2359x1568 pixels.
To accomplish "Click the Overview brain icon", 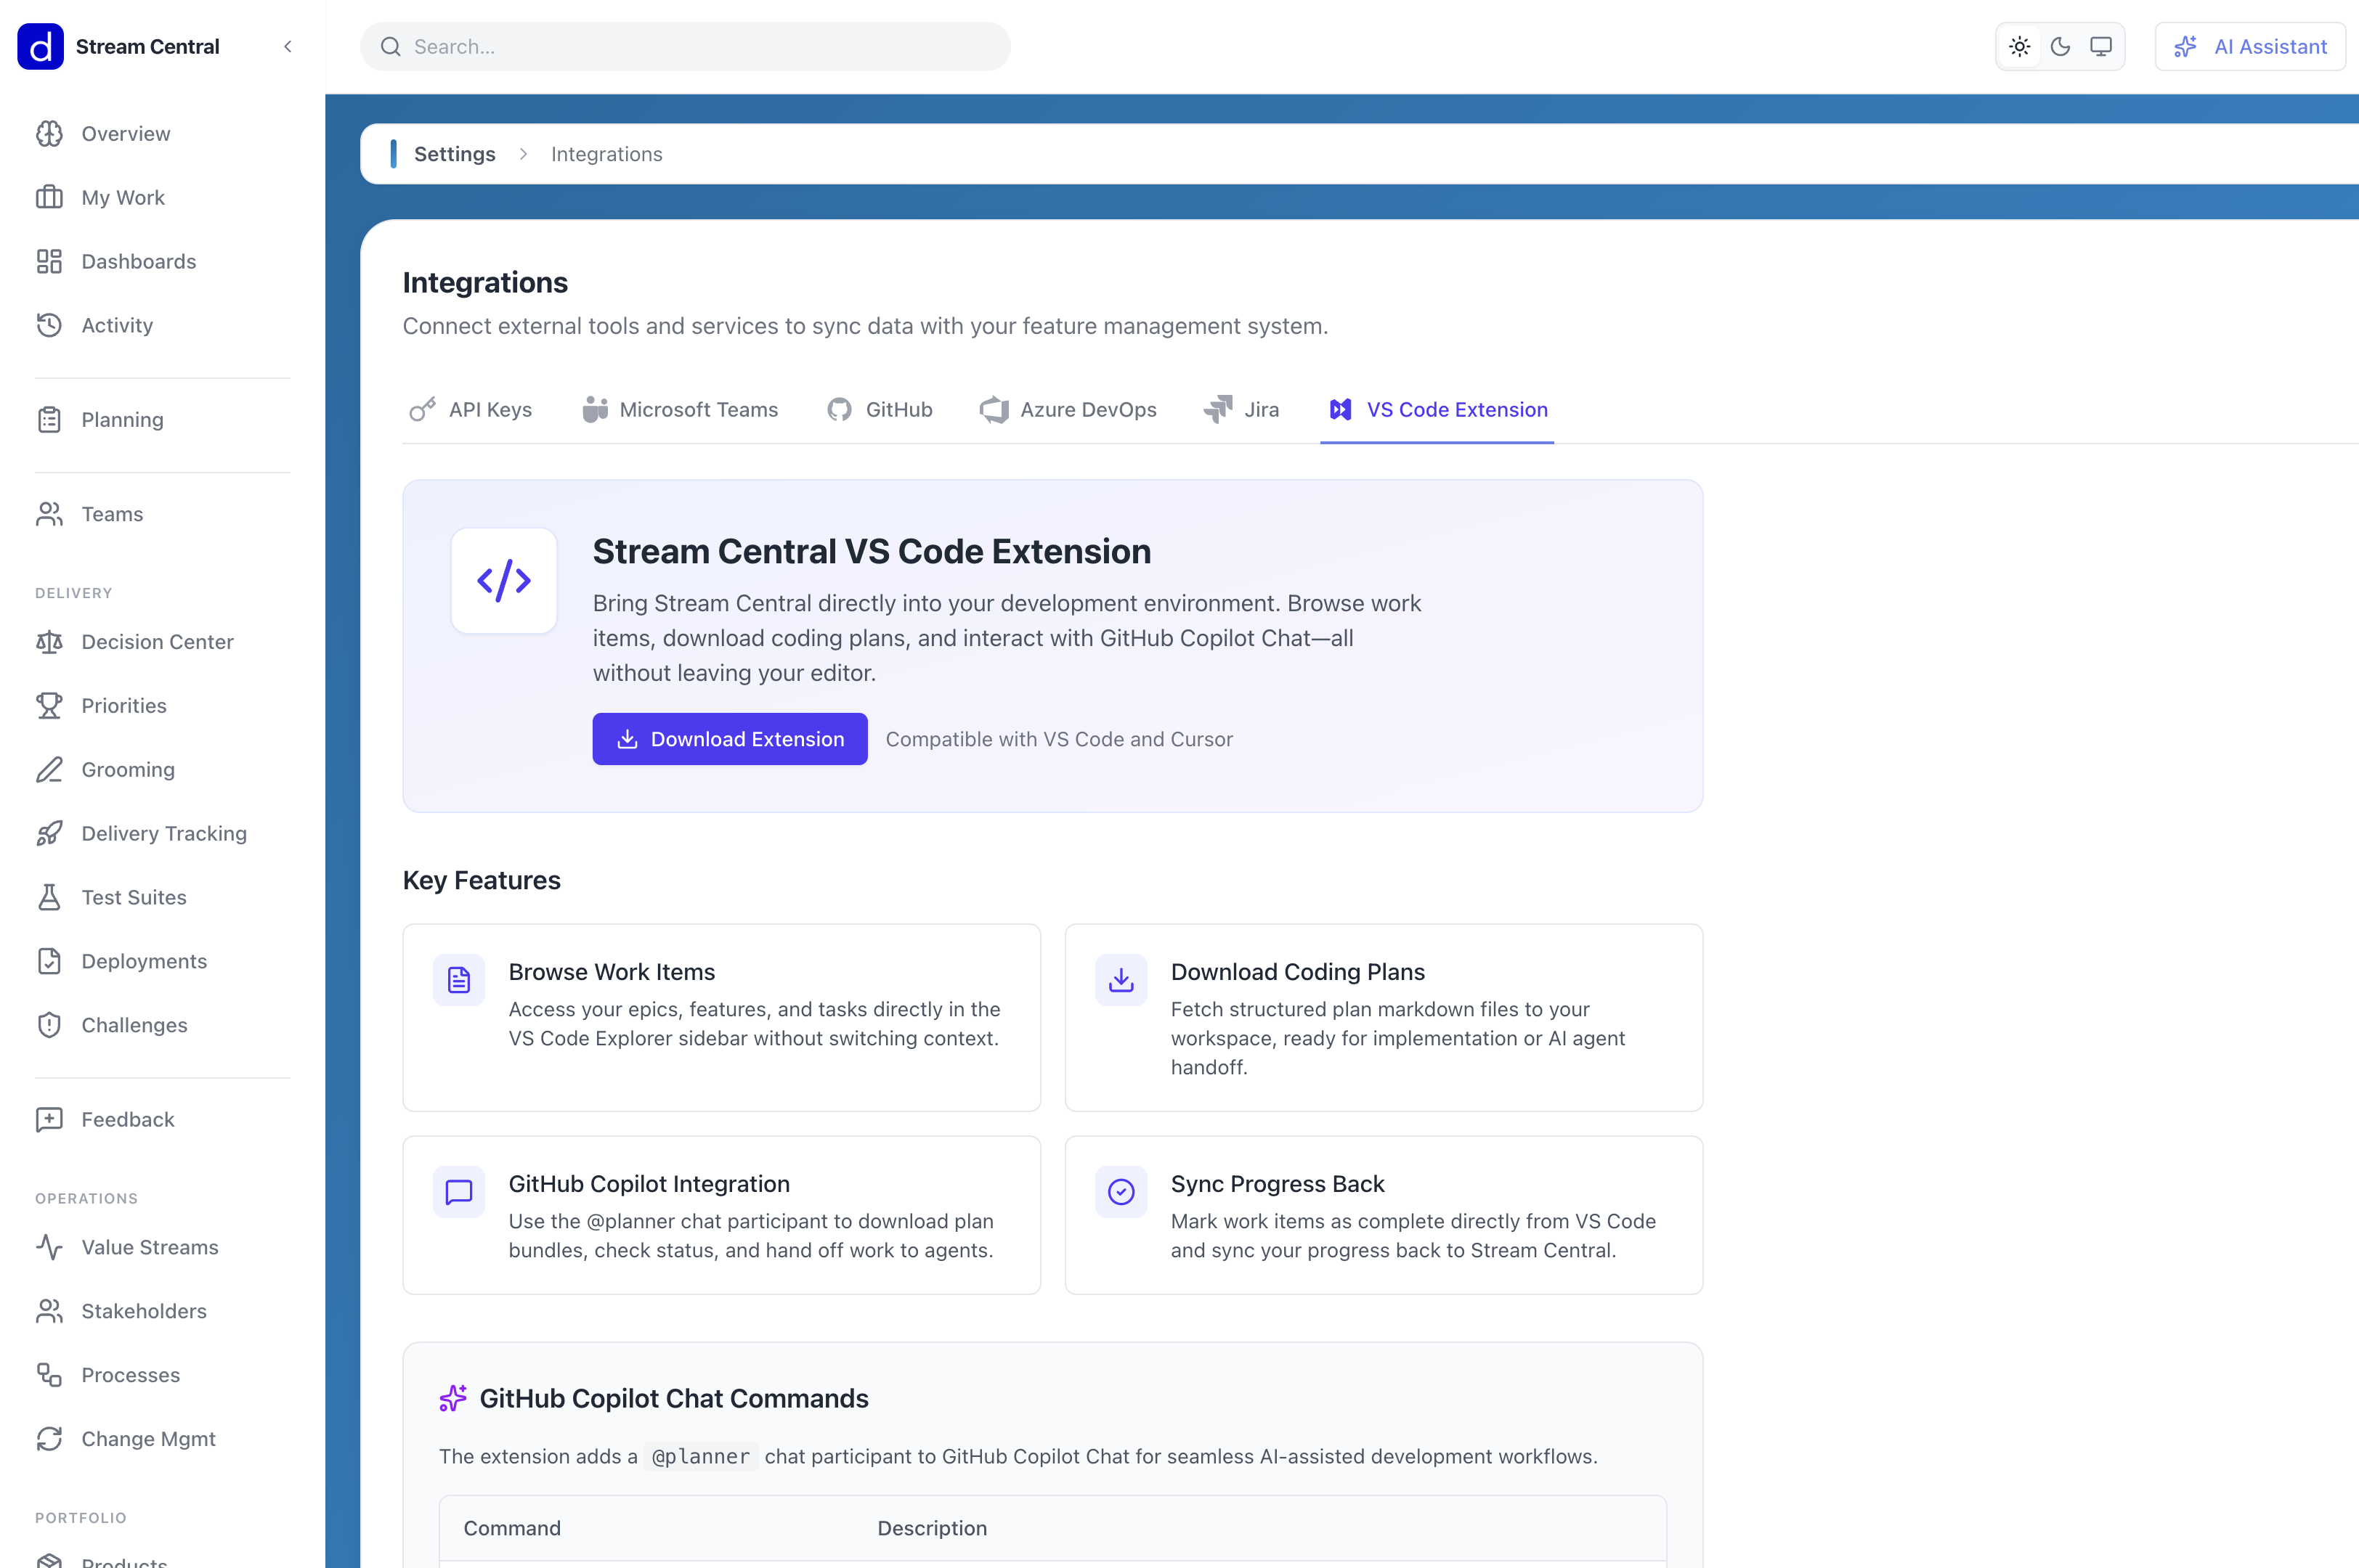I will [x=49, y=134].
